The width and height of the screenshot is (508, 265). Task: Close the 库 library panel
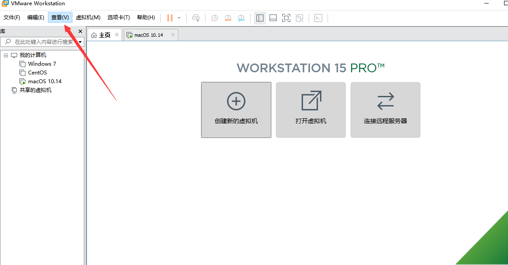coord(80,32)
